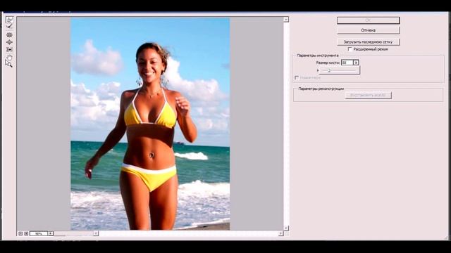Click the preview vertical scrollbar down arrow
451x253 pixels.
point(286,228)
